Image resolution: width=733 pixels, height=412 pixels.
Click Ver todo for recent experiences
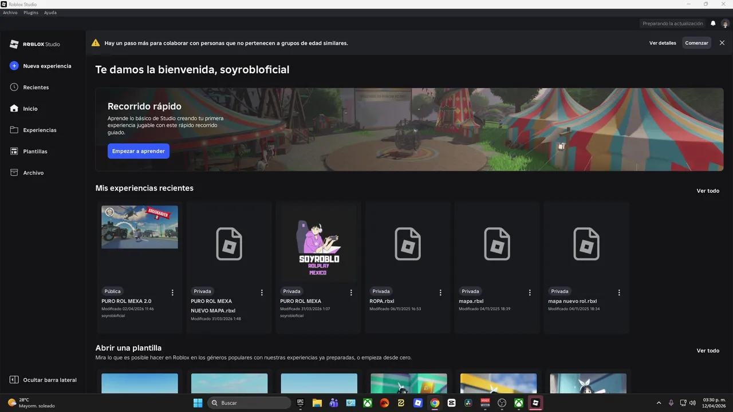click(708, 191)
